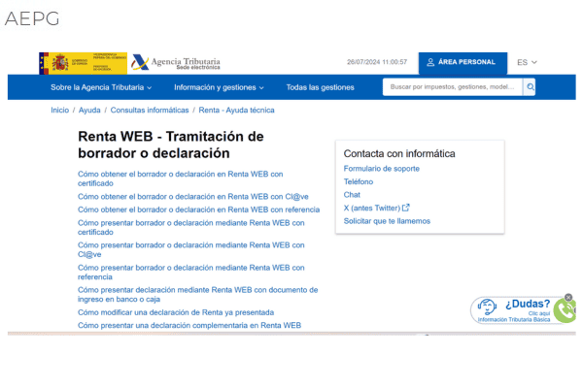Image resolution: width=583 pixels, height=388 pixels.
Task: Open Cómo modificar una declaración ya presentada
Action: pos(176,312)
